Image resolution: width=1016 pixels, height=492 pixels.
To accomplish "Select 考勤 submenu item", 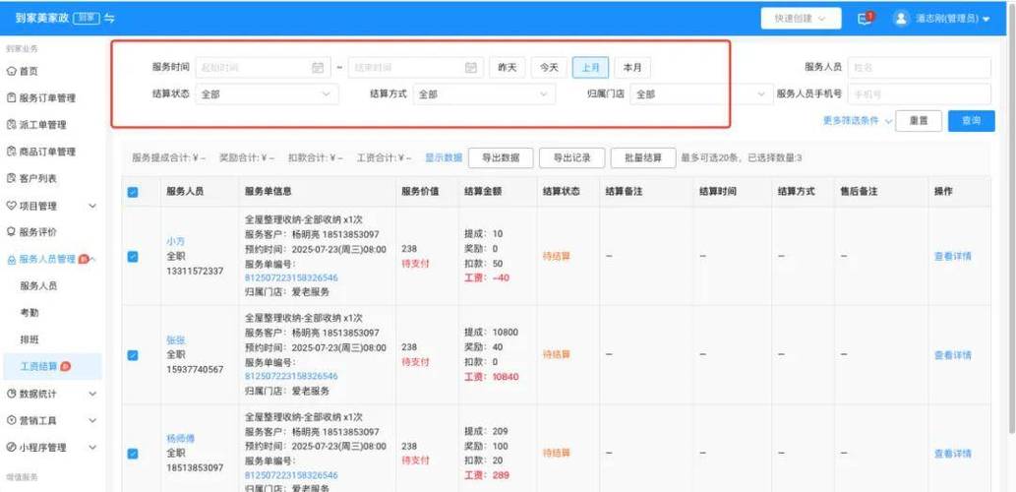I will (30, 313).
